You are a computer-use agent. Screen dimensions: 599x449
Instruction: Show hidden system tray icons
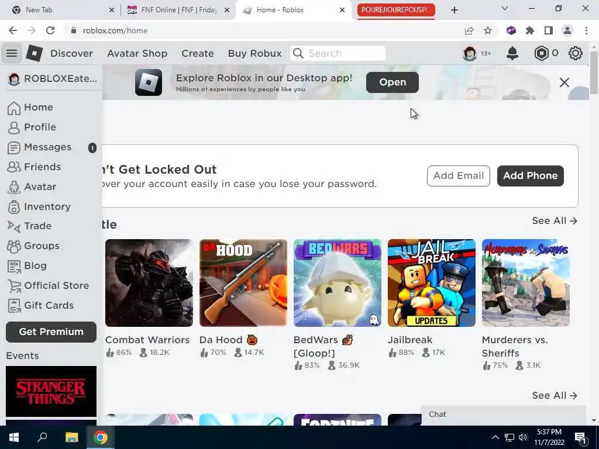[x=495, y=437]
